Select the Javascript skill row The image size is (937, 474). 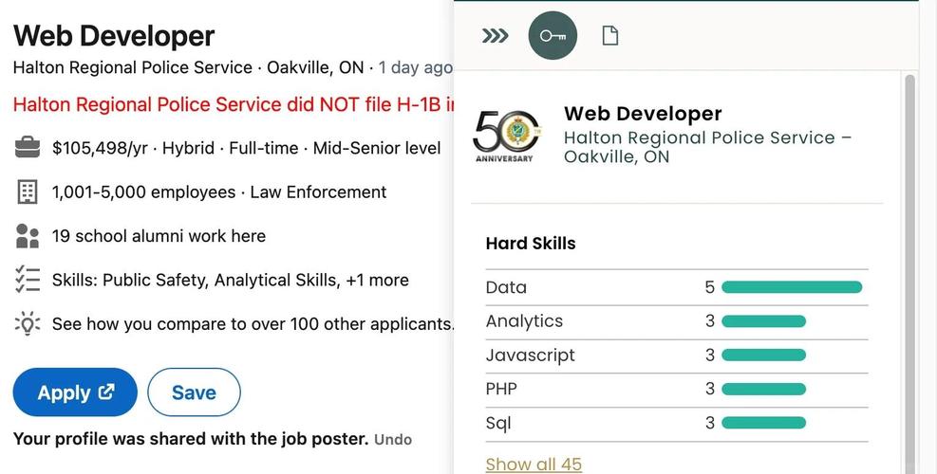pos(677,355)
